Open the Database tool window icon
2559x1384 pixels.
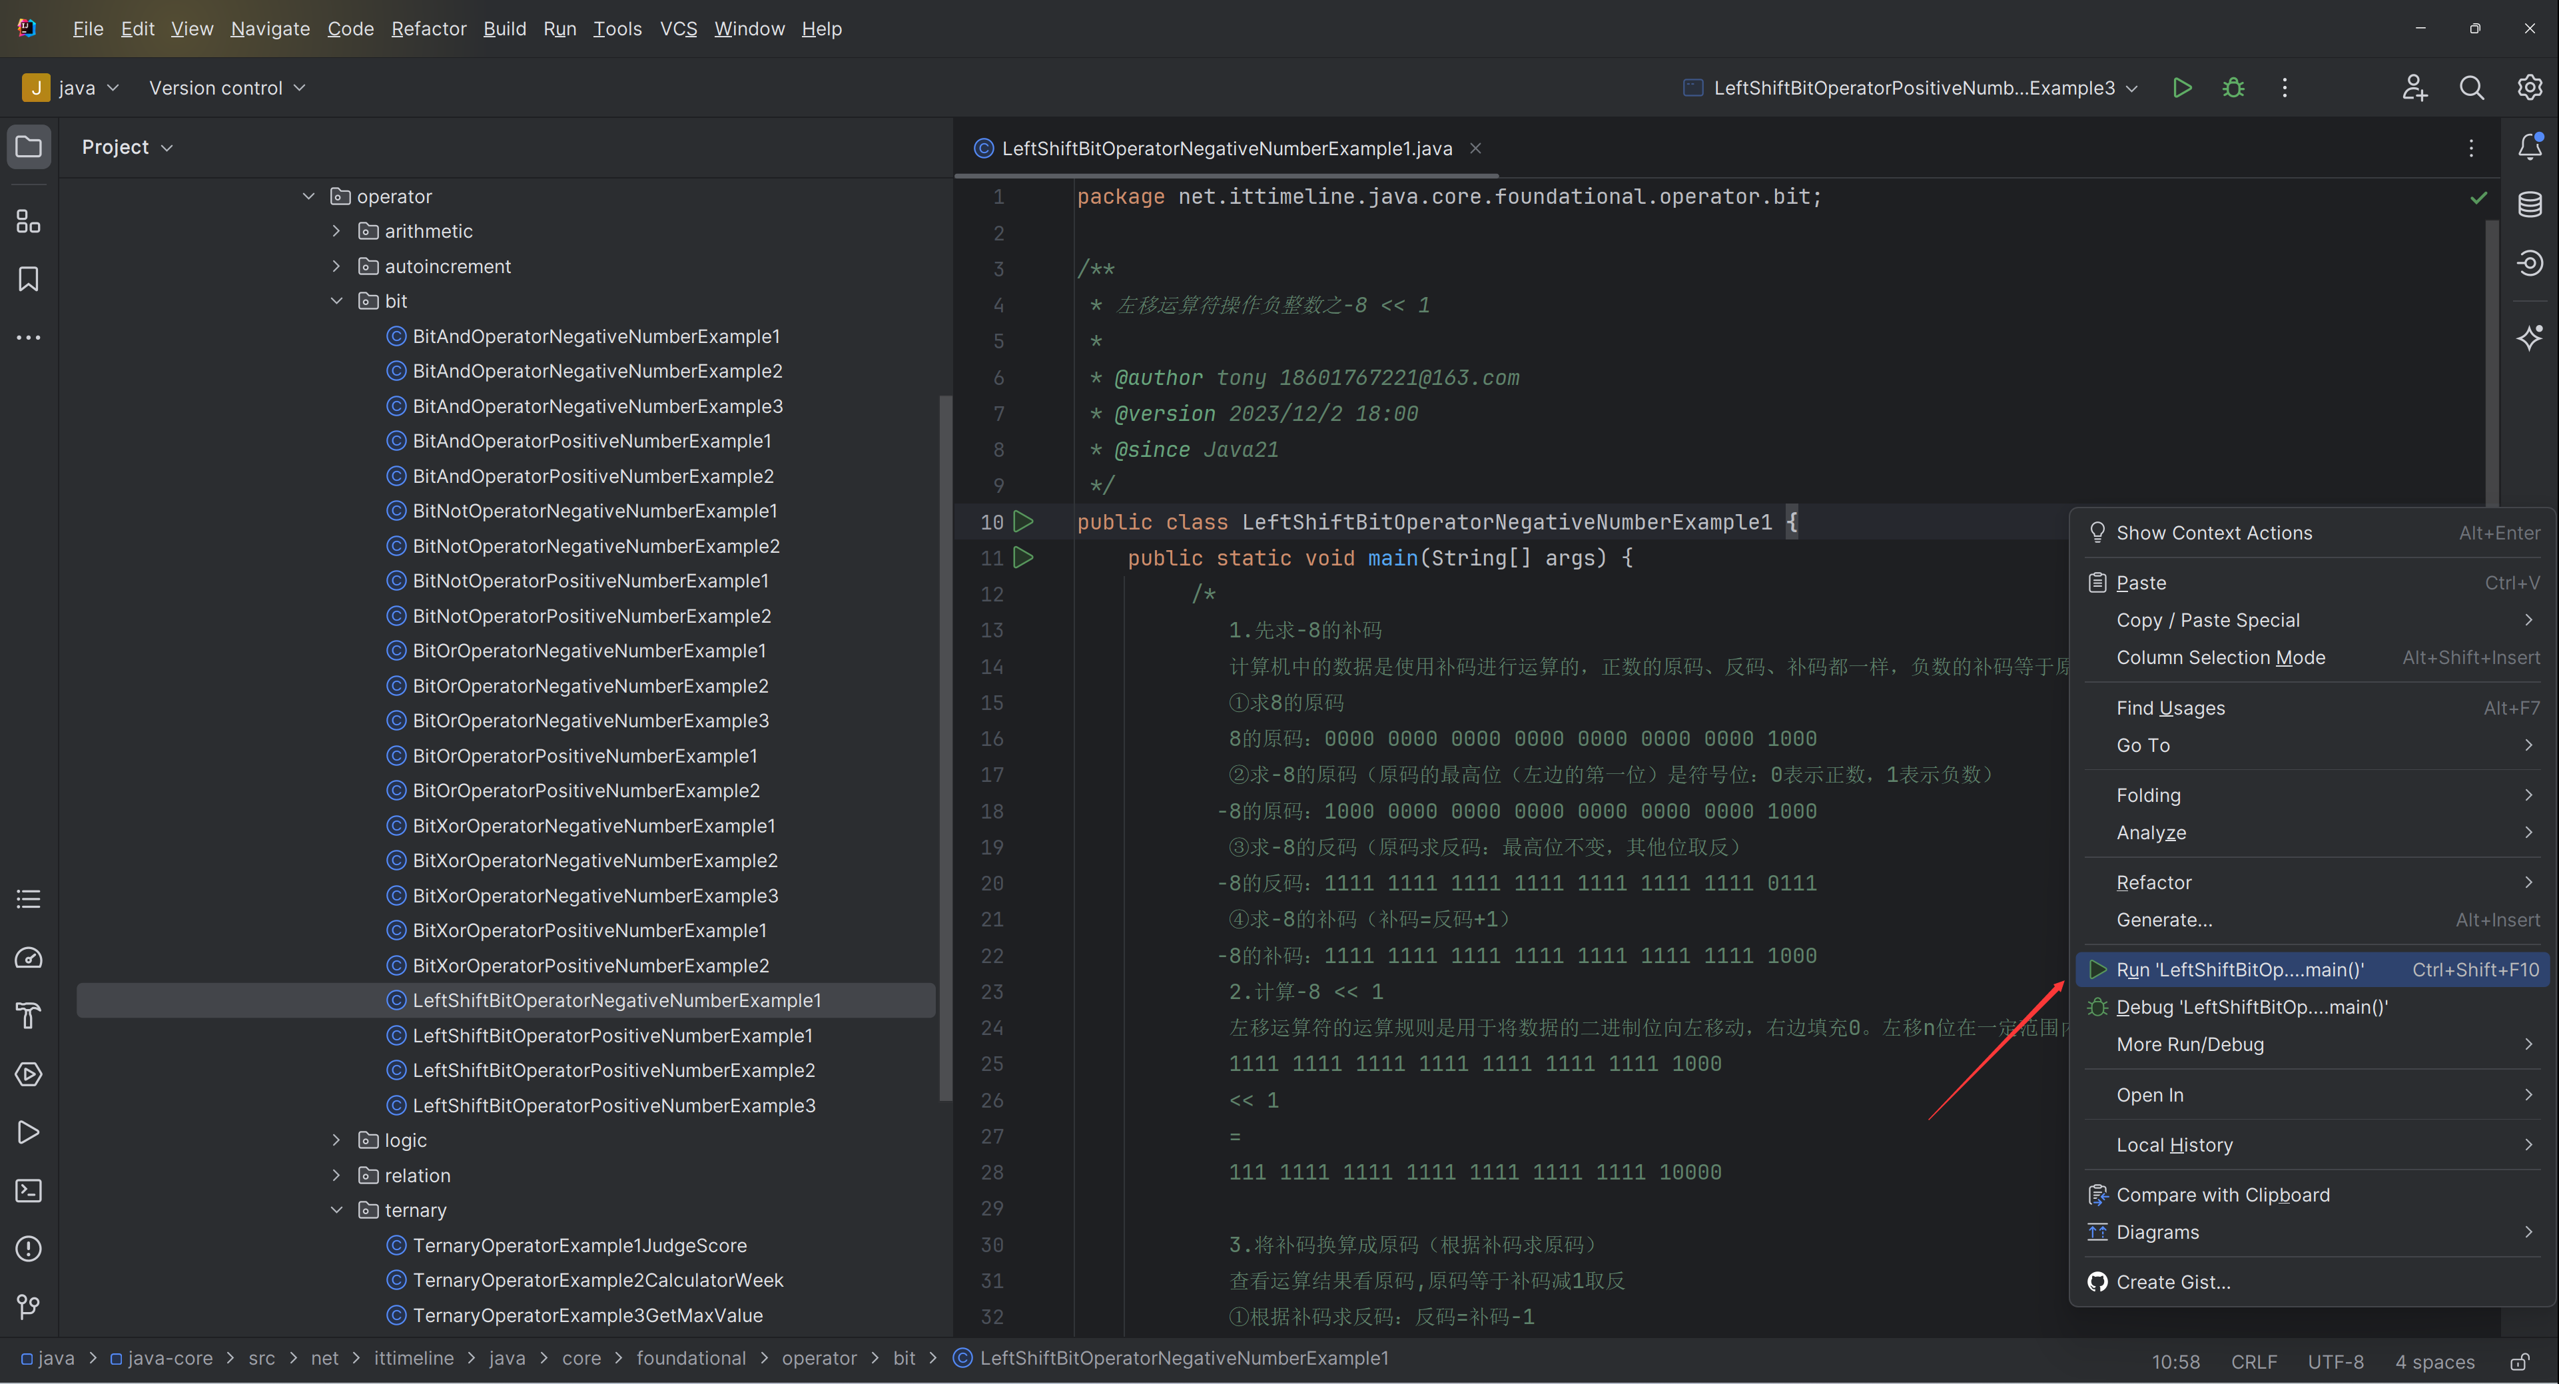point(2530,204)
